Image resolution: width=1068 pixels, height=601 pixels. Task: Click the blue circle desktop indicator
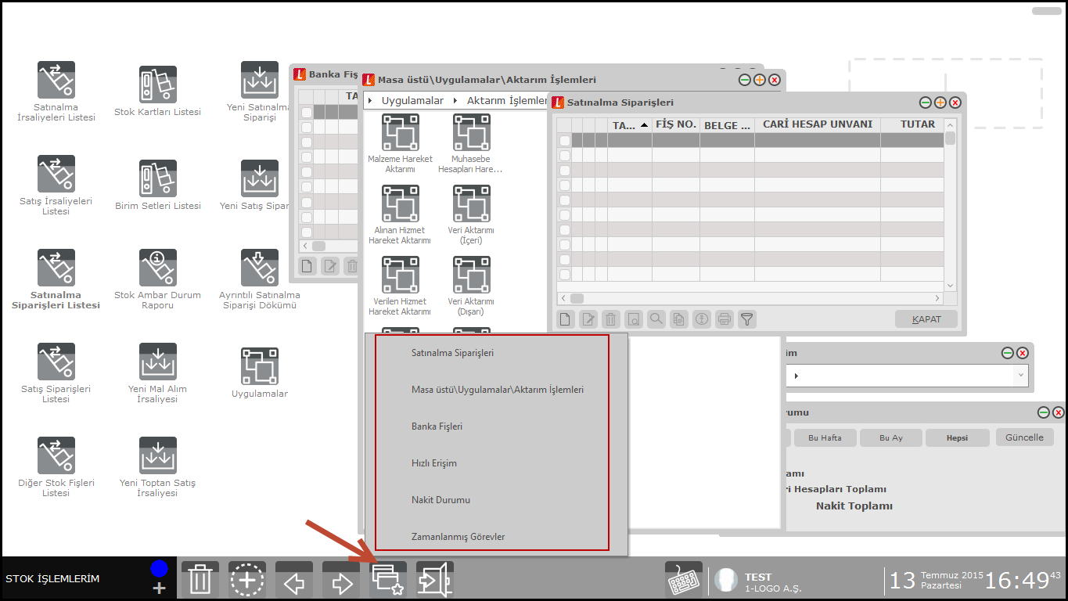tap(160, 569)
